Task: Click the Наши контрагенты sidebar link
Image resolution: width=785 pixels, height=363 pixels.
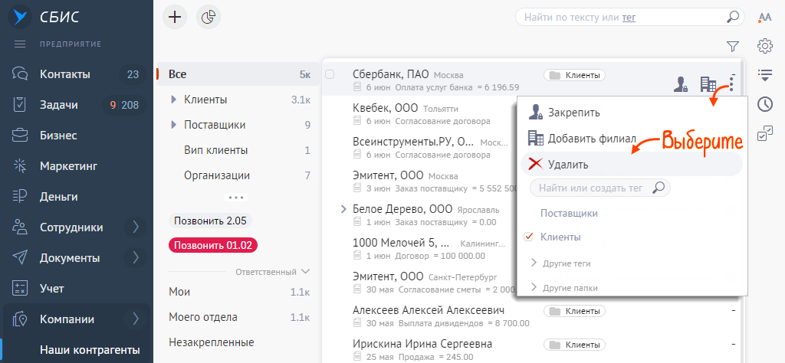Action: [x=90, y=349]
